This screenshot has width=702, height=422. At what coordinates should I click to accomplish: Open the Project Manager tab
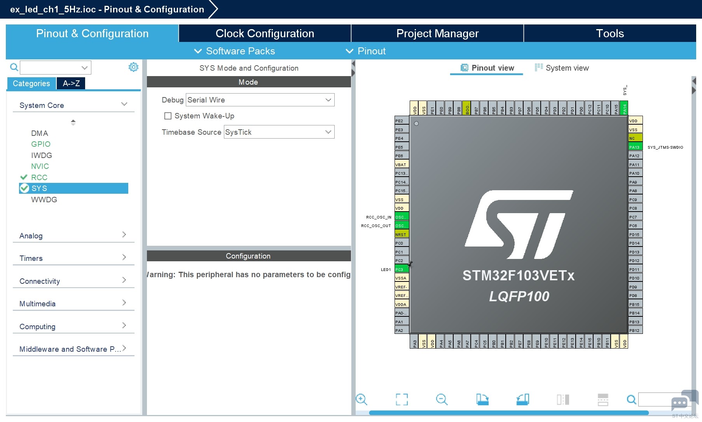coord(437,33)
